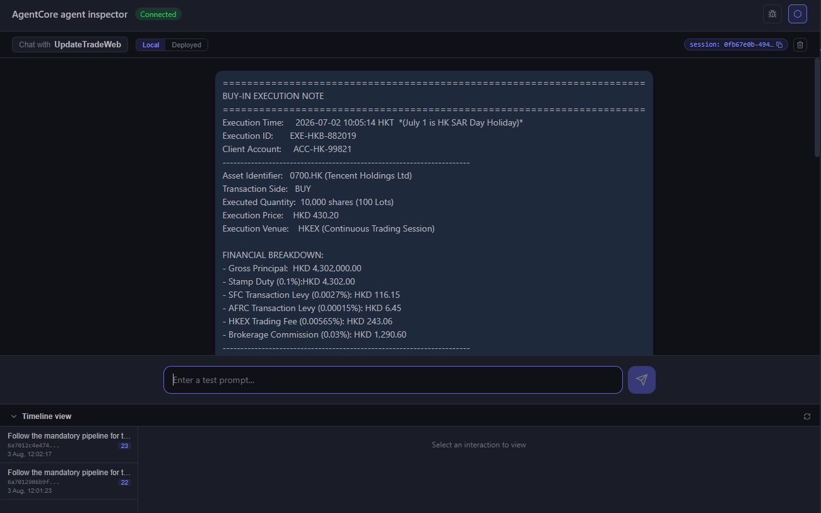Click Execution Price HKD 430.20
This screenshot has width=821, height=513.
281,215
